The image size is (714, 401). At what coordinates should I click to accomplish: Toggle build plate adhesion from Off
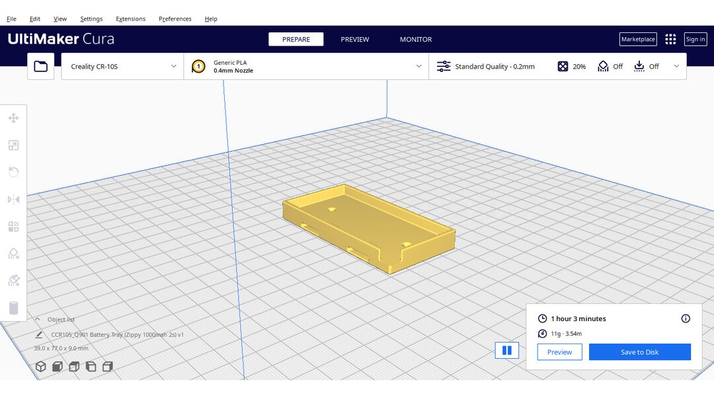645,66
